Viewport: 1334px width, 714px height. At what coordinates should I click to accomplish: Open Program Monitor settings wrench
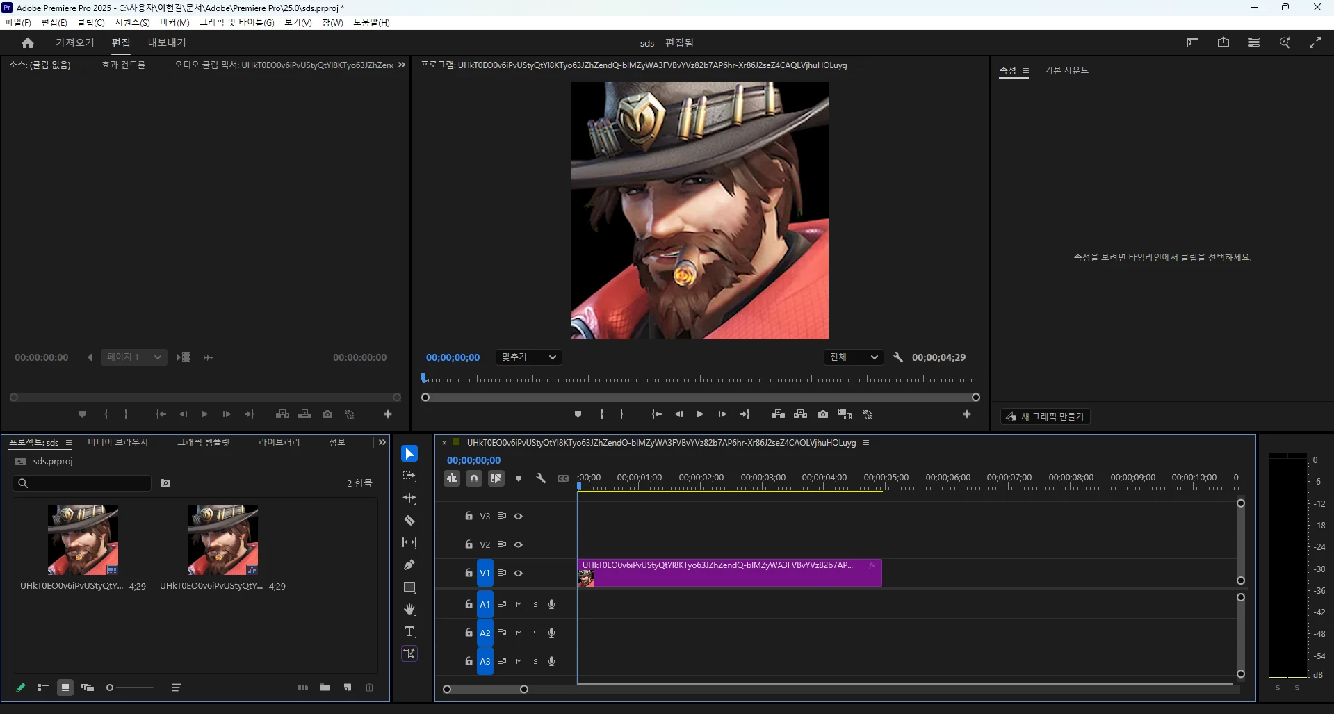[x=898, y=357]
